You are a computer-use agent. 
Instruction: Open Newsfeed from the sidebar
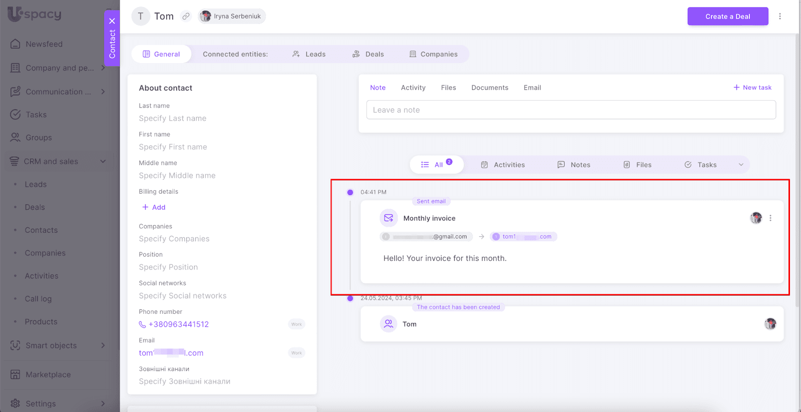(44, 44)
